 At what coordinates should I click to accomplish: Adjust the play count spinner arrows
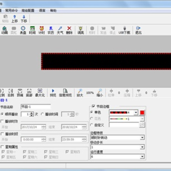[x=32, y=114]
